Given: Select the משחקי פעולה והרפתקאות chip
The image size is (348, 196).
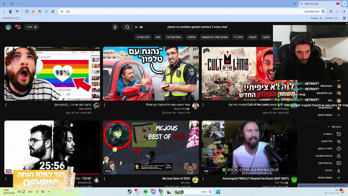Looking at the screenshot, I should click(215, 37).
